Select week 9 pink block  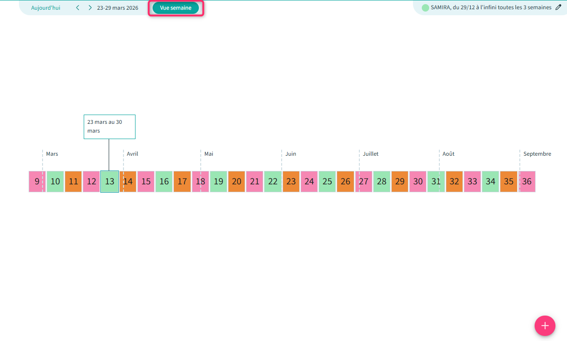click(x=36, y=182)
